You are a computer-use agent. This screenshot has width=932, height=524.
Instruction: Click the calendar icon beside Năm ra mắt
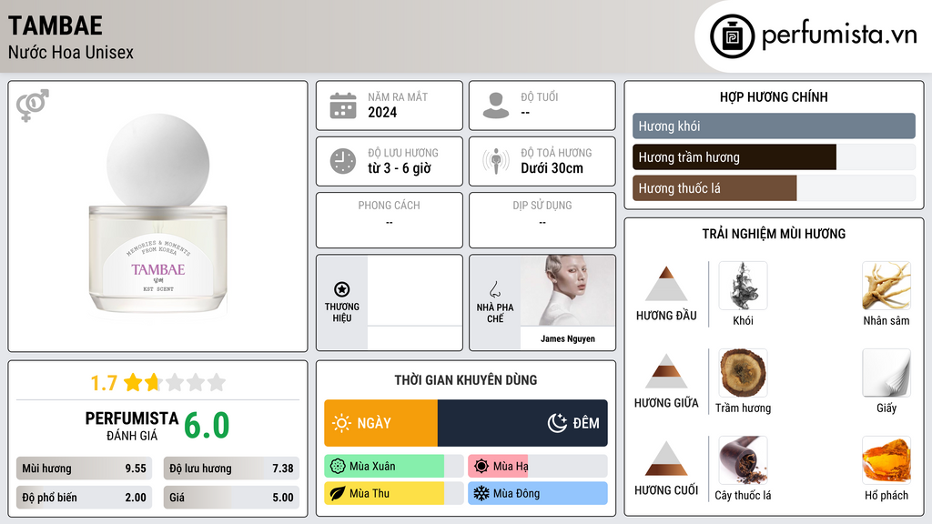coord(343,106)
